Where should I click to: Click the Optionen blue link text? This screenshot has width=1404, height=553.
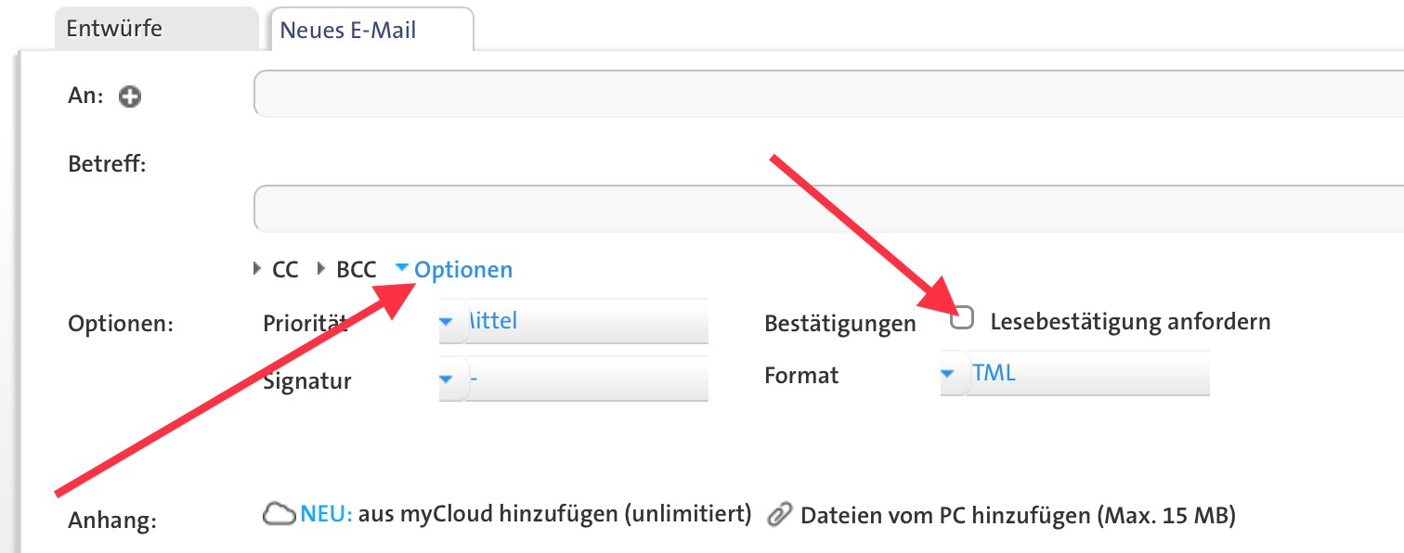(463, 270)
